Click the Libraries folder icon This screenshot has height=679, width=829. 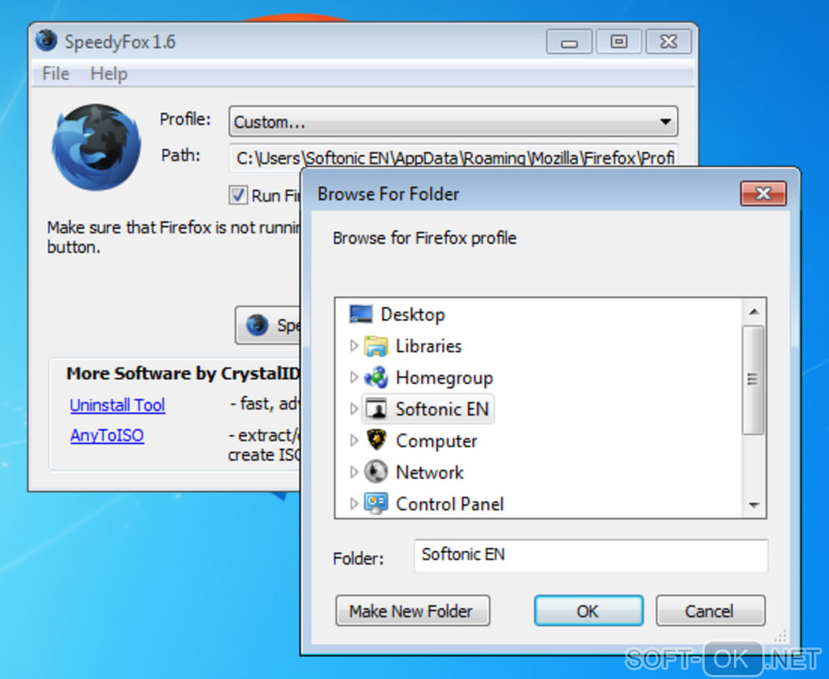click(x=376, y=346)
